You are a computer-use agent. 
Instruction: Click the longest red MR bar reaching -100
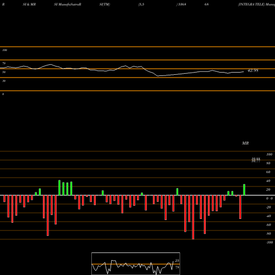click(x=193, y=217)
